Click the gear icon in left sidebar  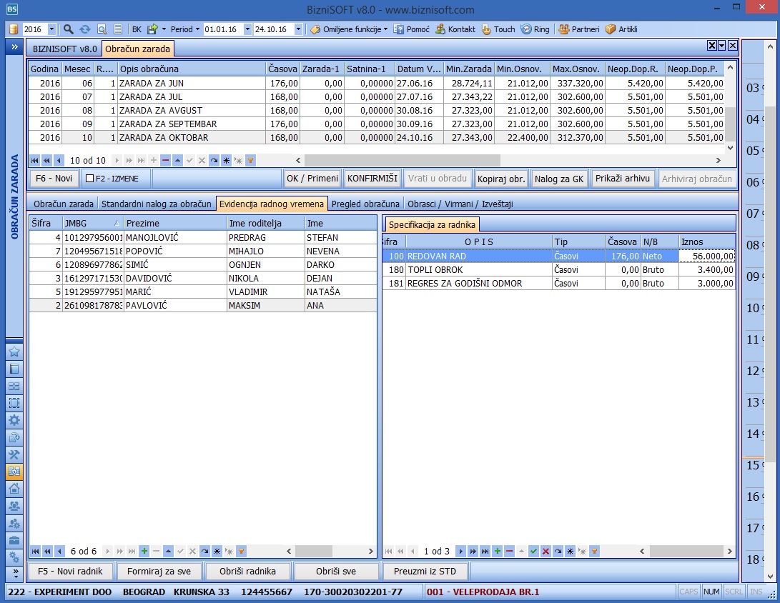point(14,420)
